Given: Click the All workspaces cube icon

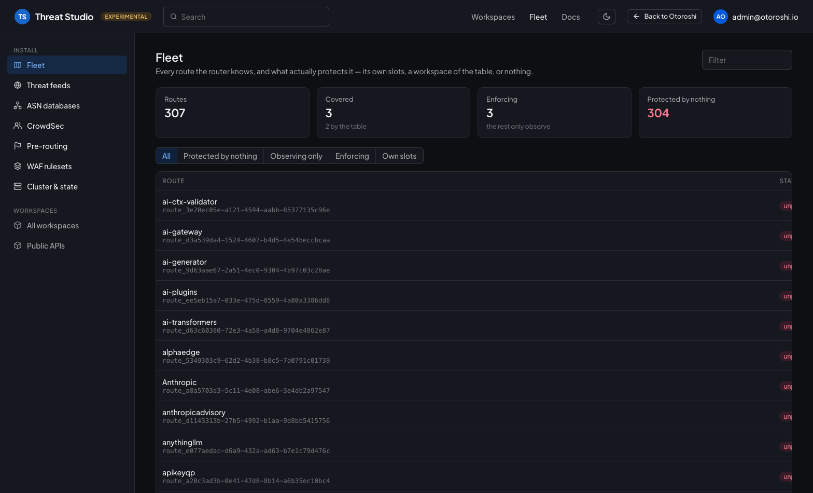Looking at the screenshot, I should pos(18,225).
